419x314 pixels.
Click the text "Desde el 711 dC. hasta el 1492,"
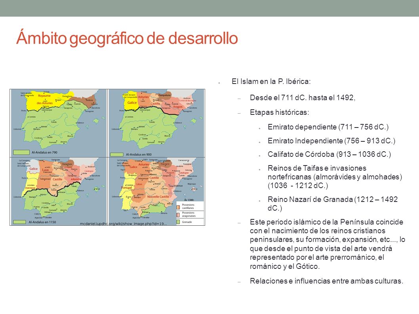coord(303,97)
